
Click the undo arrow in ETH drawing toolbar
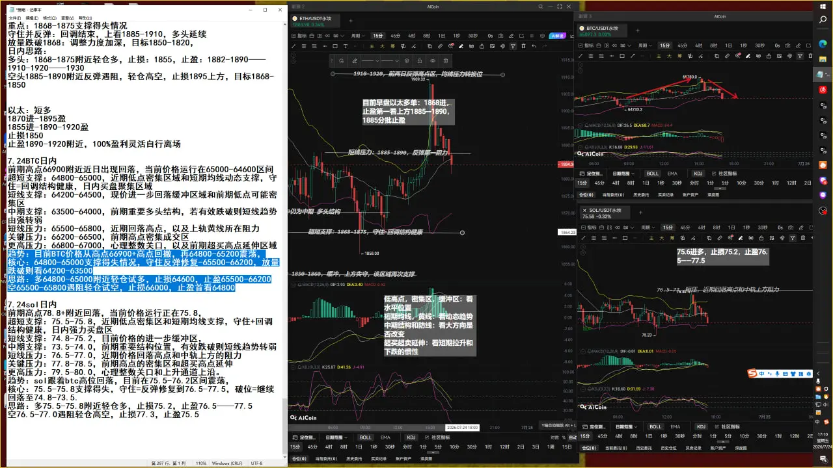(534, 46)
